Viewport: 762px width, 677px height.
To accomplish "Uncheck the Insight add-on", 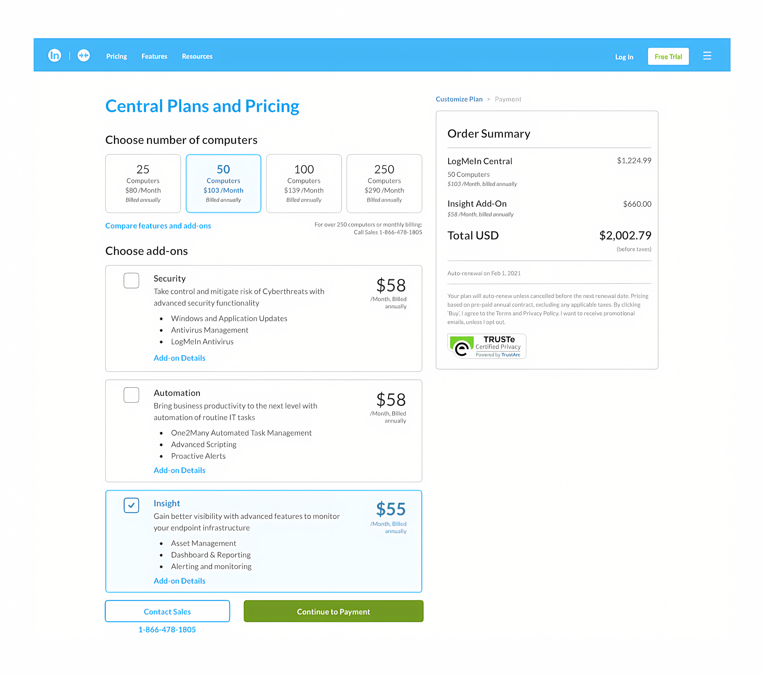I will click(x=131, y=505).
